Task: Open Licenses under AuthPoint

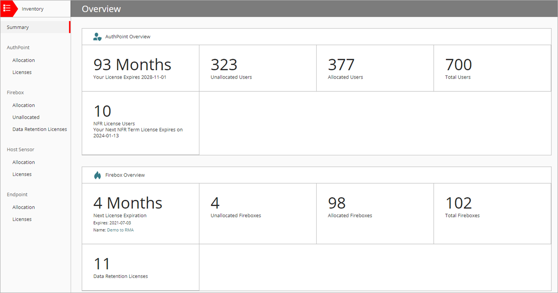Action: (x=22, y=72)
